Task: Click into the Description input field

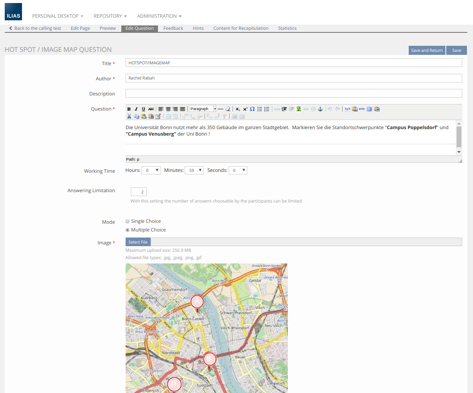Action: [x=293, y=94]
